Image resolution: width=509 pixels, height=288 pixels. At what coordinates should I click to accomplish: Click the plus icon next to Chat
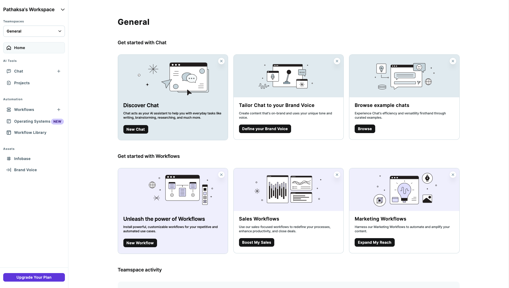point(59,71)
